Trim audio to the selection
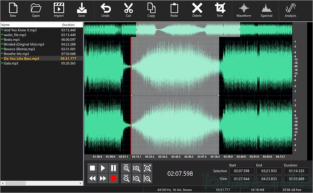This screenshot has width=313, height=193. (220, 10)
